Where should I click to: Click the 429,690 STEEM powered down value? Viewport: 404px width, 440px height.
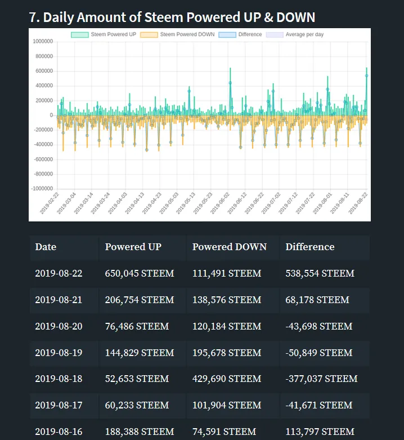227,379
